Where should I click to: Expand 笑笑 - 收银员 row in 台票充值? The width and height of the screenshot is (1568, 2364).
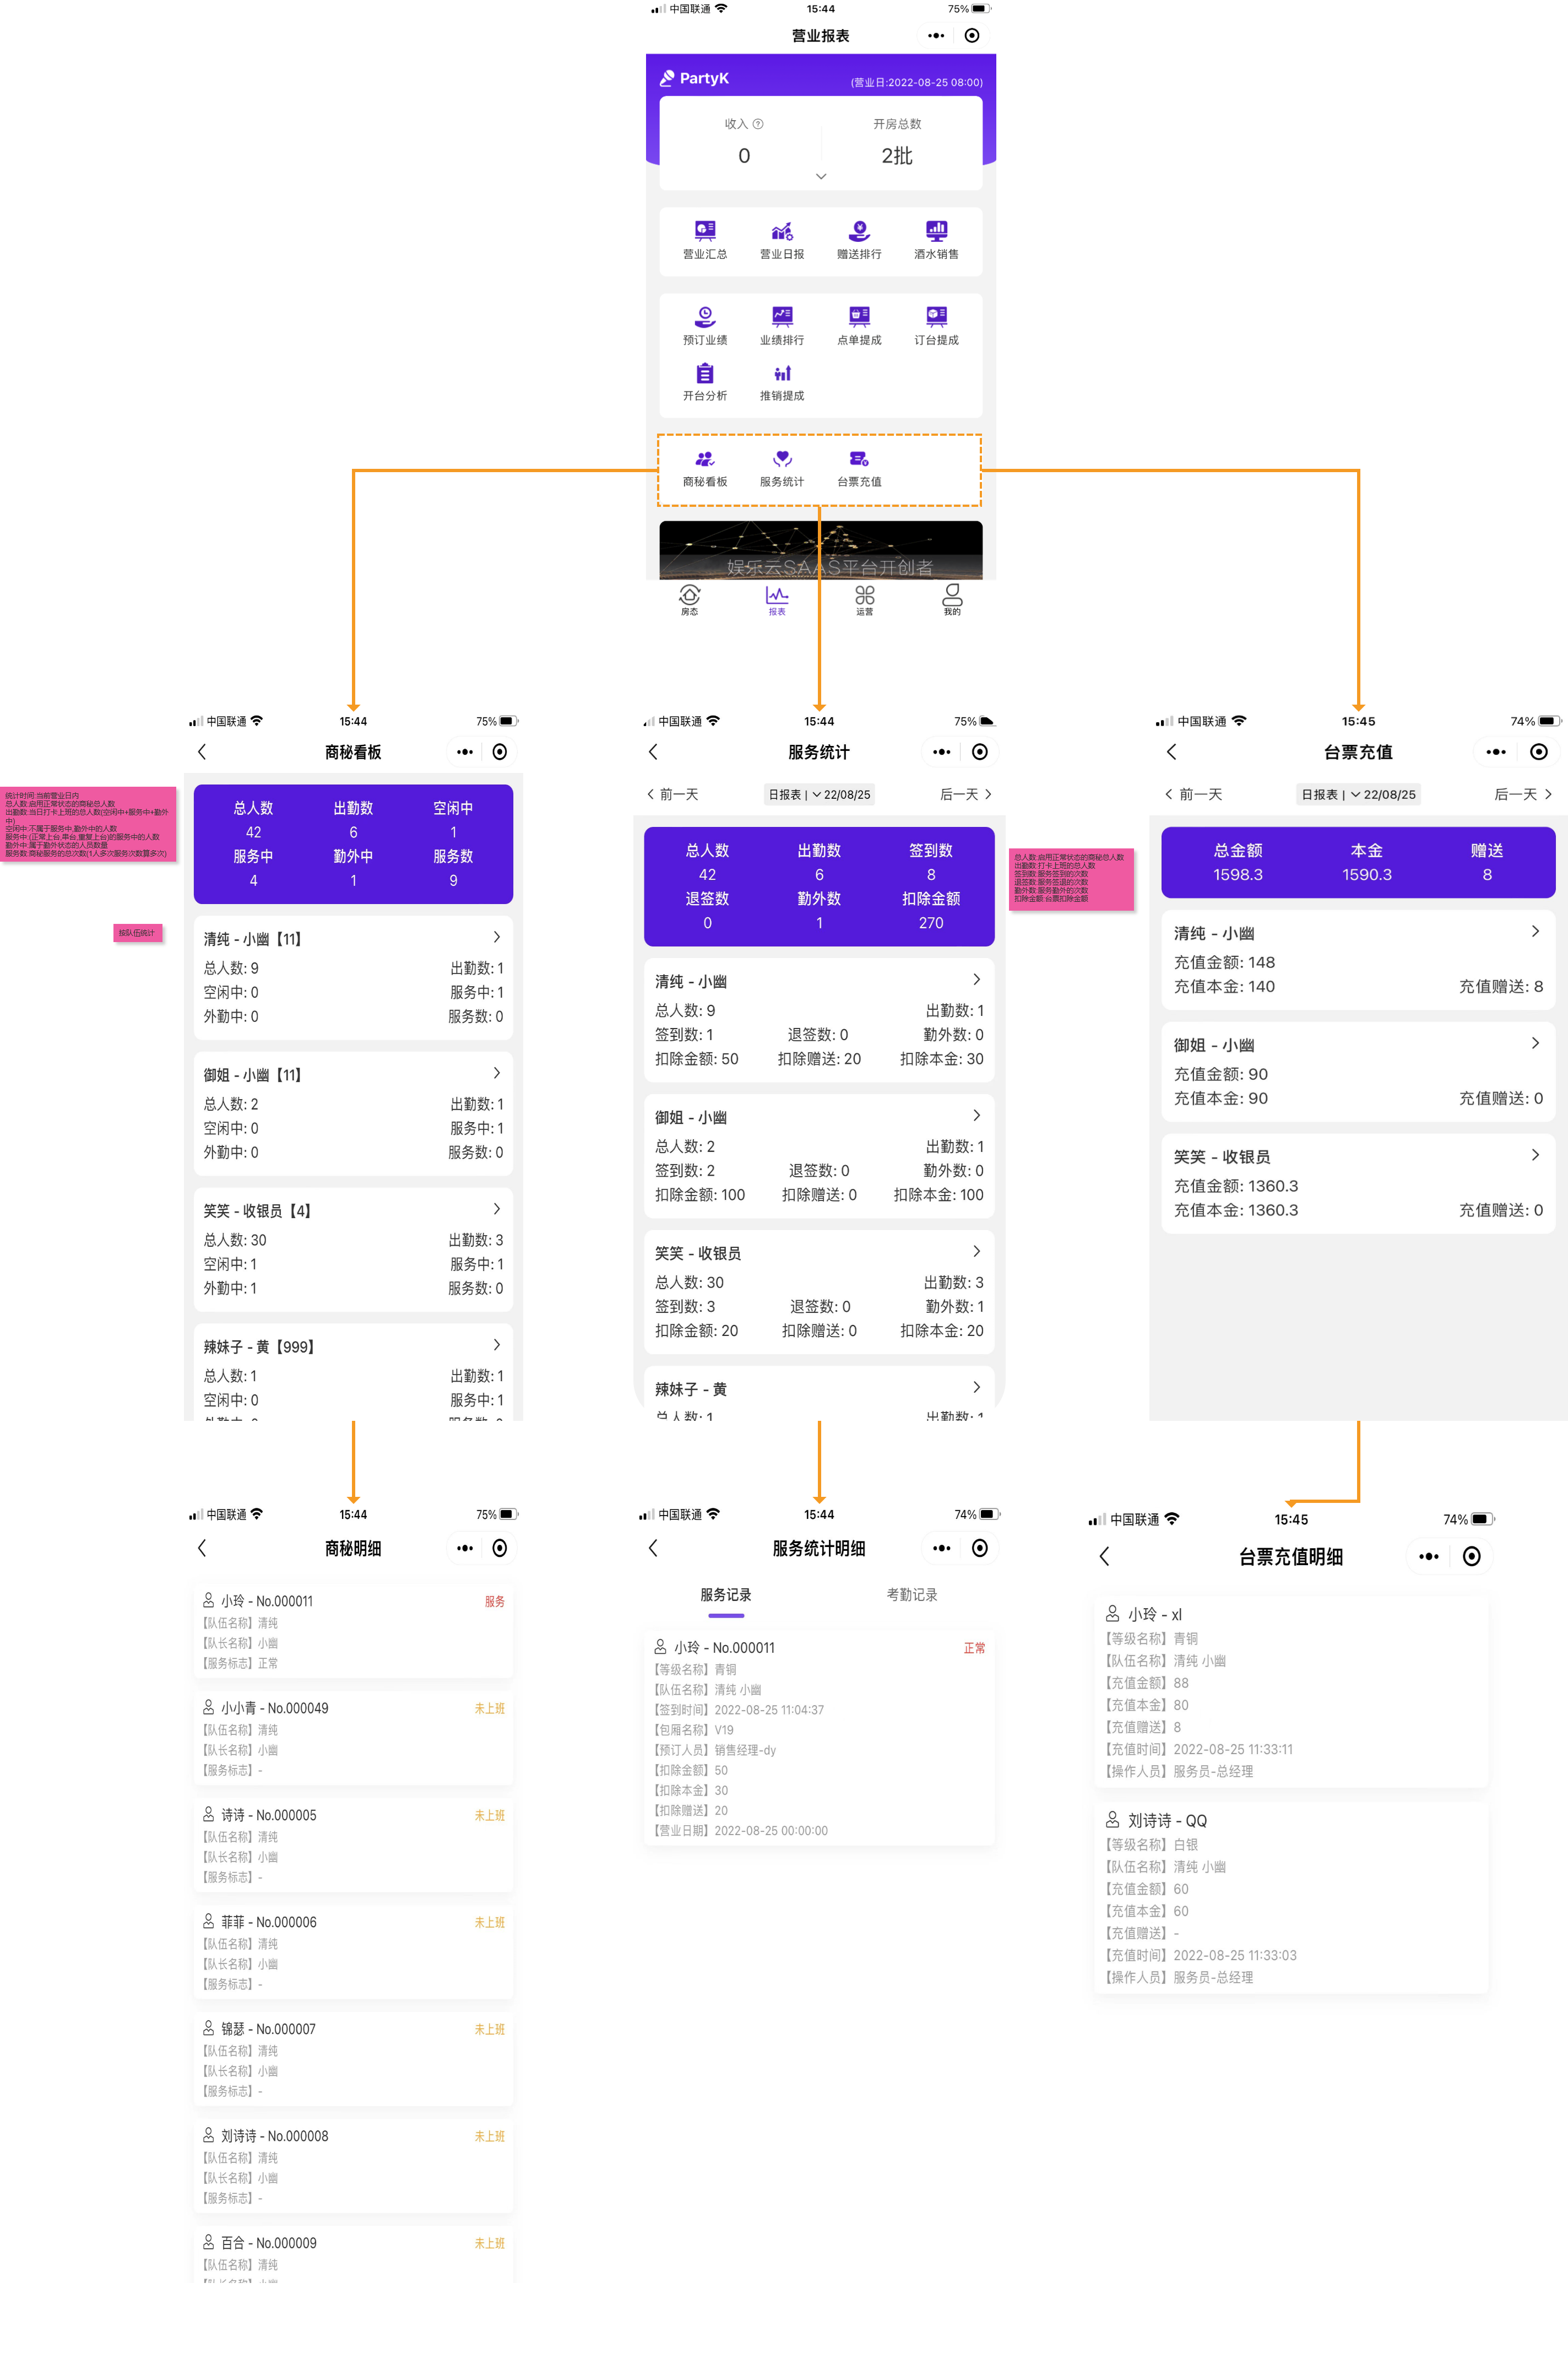[x=1358, y=1183]
